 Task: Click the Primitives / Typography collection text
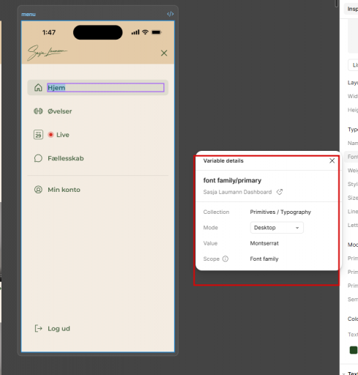pos(280,212)
